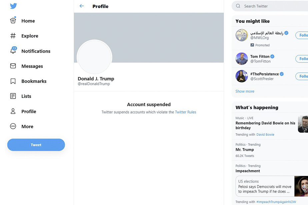Follow the MWLOrg account
Viewport: 308px width, 205px height.
click(302, 35)
